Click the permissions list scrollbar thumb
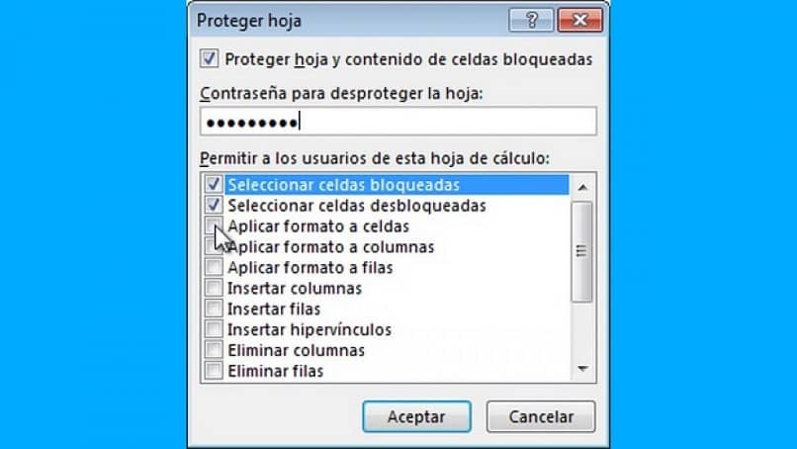Viewport: 797px width, 449px height. 582,252
